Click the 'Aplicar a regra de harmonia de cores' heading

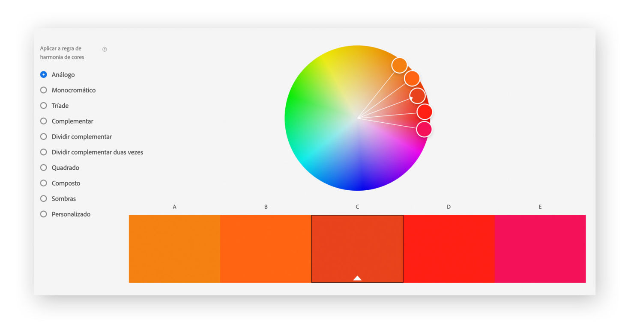tap(62, 53)
